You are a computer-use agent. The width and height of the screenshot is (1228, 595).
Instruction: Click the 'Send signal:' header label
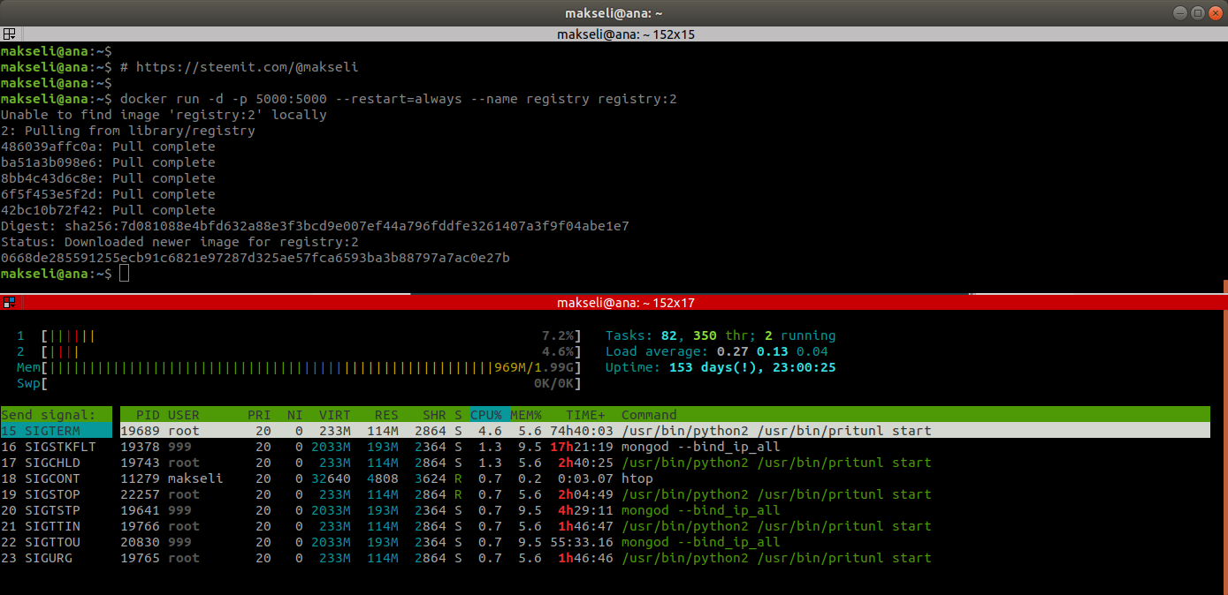[x=49, y=415]
